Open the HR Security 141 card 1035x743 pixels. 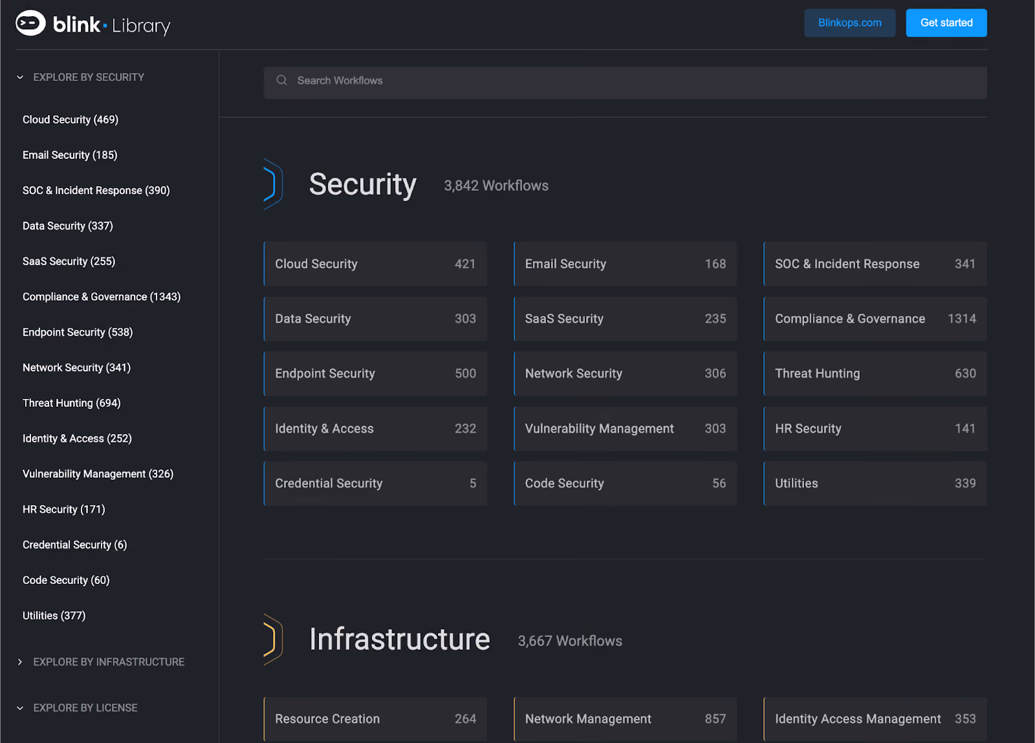click(875, 429)
